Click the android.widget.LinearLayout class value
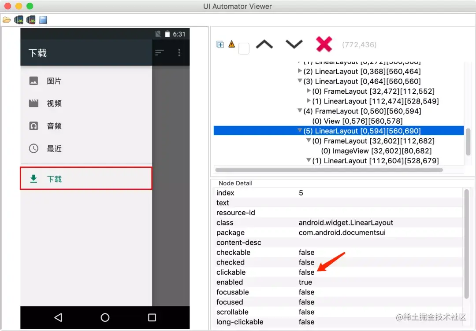The height and width of the screenshot is (331, 476). tap(346, 222)
